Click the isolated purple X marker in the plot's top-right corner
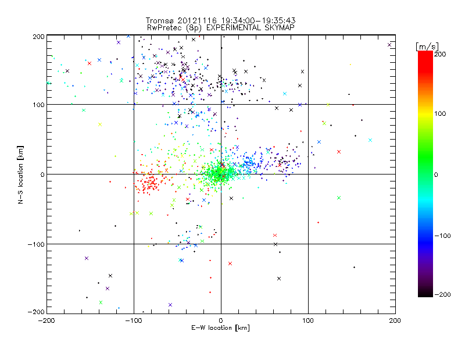This screenshot has height=349, width=465. [x=389, y=45]
